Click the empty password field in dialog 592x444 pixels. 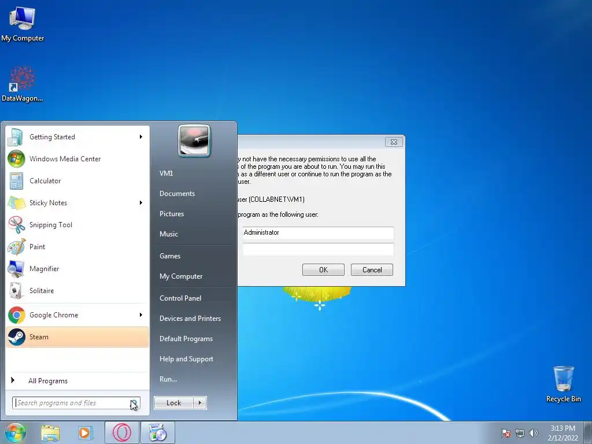318,249
